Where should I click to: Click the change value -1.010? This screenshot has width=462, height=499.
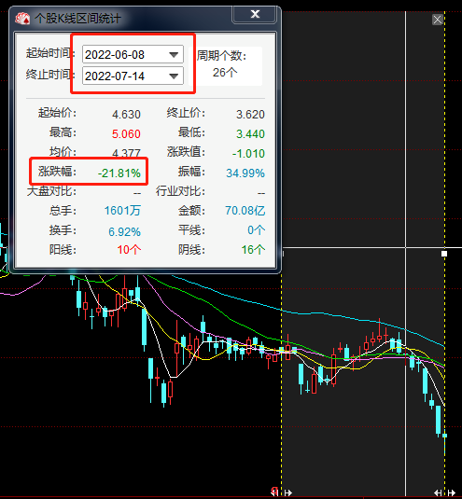[x=248, y=154]
